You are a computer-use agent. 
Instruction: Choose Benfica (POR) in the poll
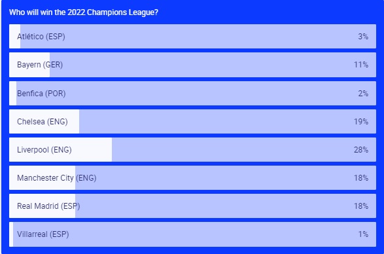[x=192, y=93]
